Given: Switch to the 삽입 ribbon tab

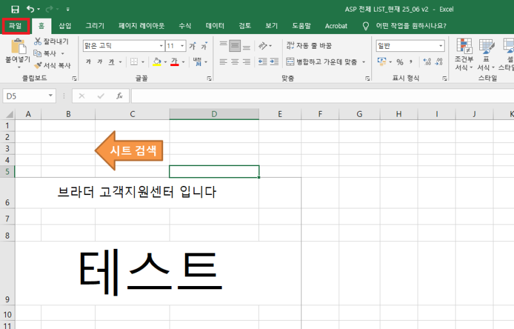Looking at the screenshot, I should (x=65, y=26).
